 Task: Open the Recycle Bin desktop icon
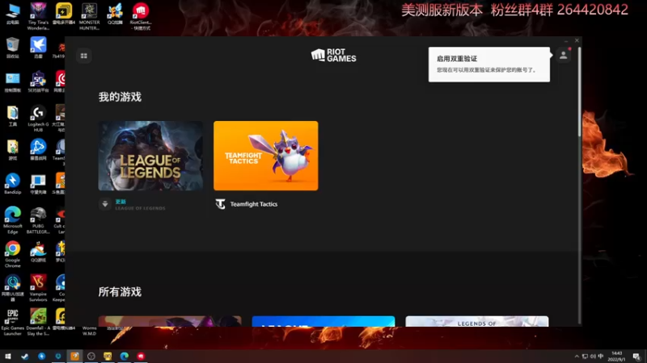tap(13, 48)
